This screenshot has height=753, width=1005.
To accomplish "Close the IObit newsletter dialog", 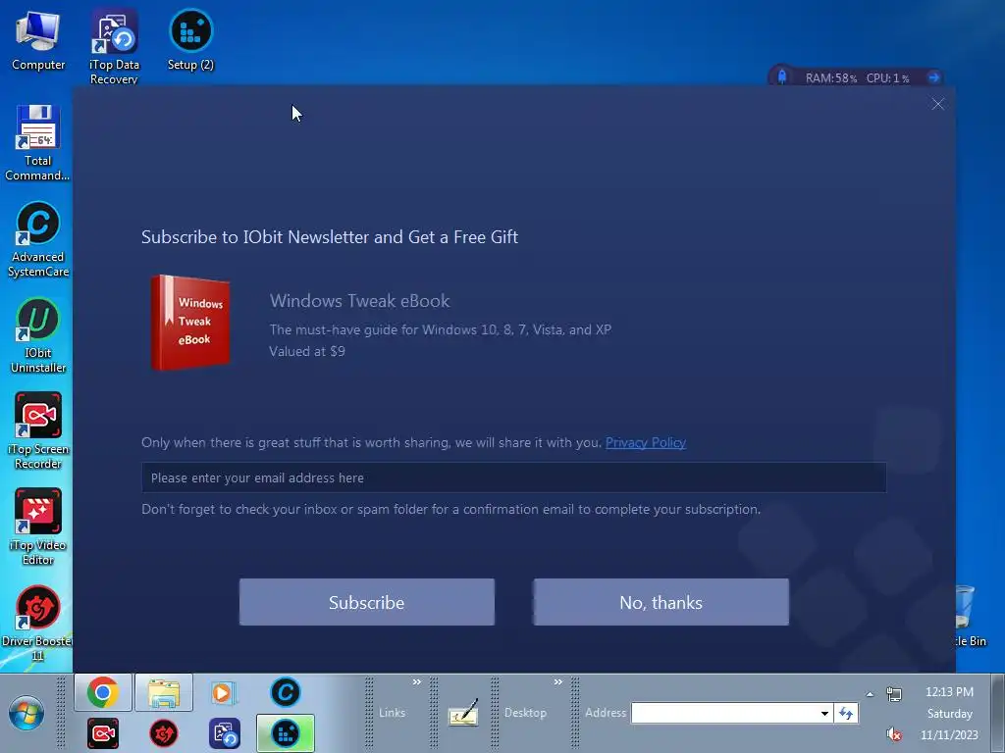I will point(937,104).
